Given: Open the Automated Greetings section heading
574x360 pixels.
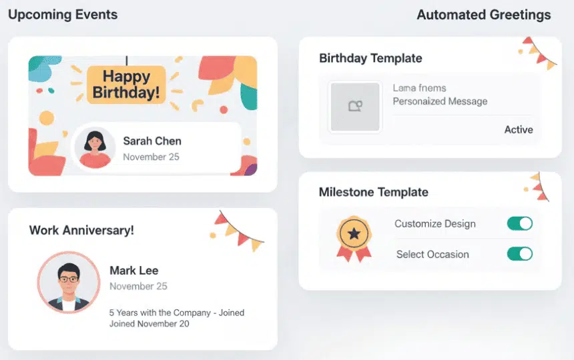Looking at the screenshot, I should (x=484, y=15).
